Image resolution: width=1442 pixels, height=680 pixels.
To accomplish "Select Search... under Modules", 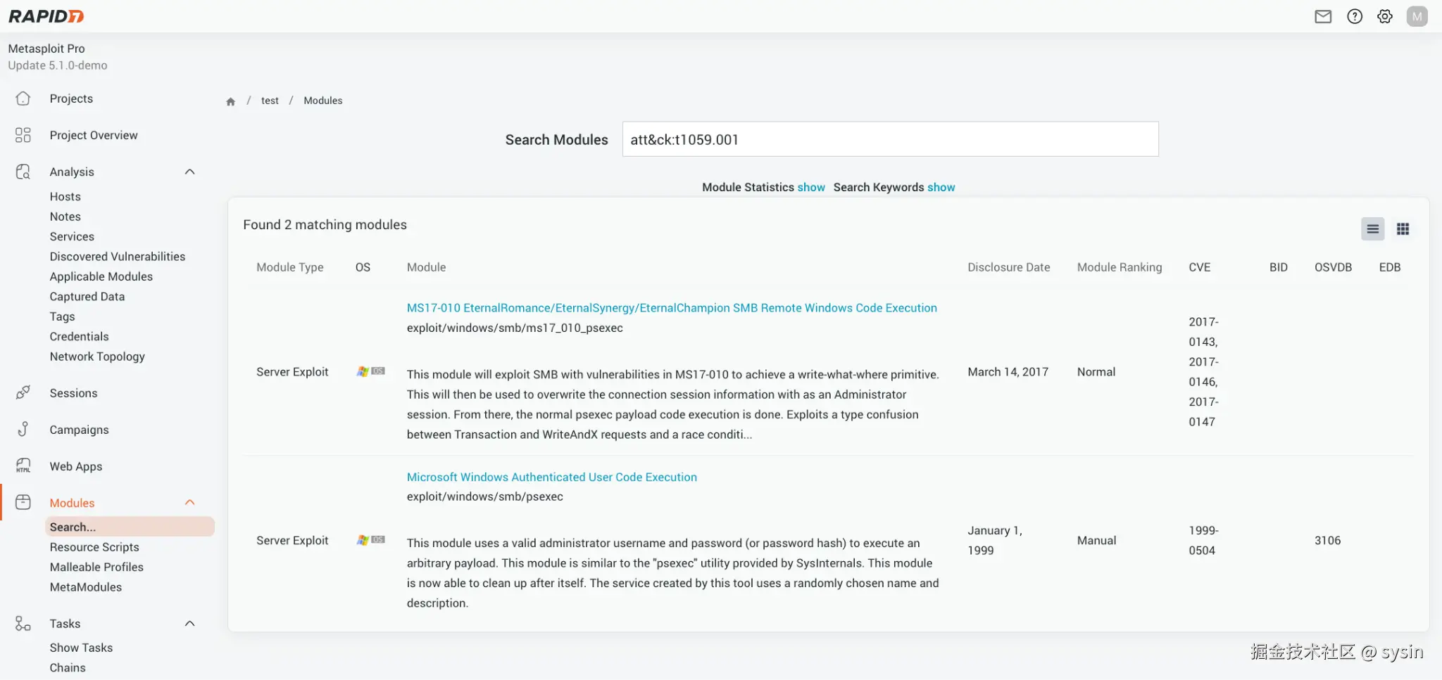I will pyautogui.click(x=130, y=527).
